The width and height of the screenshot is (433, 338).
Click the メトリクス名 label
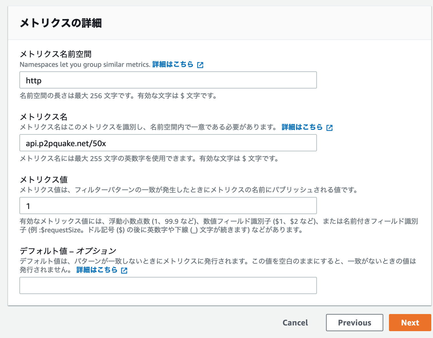pos(43,117)
